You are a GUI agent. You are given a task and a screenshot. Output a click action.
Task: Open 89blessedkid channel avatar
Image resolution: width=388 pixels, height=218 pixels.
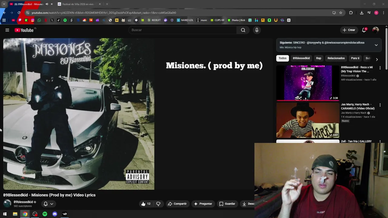tap(7, 203)
